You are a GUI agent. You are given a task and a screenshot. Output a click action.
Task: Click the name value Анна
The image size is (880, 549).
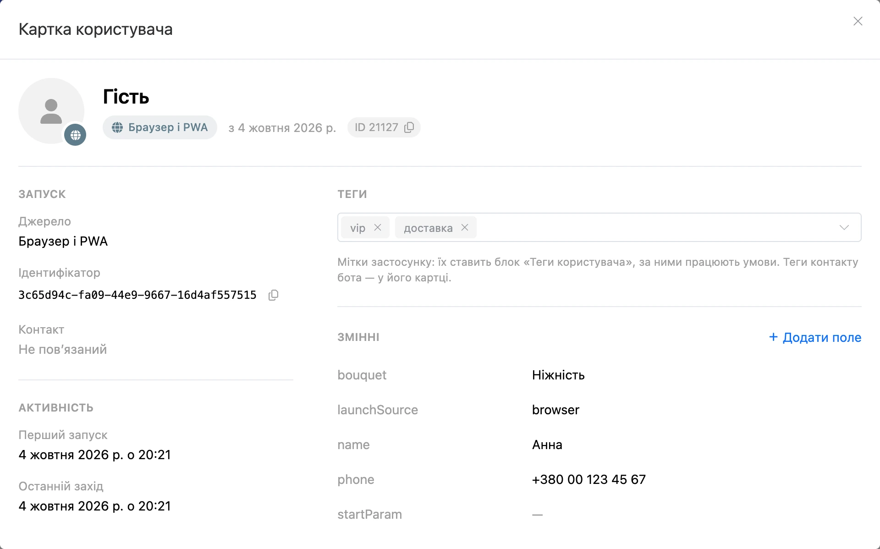[547, 445]
